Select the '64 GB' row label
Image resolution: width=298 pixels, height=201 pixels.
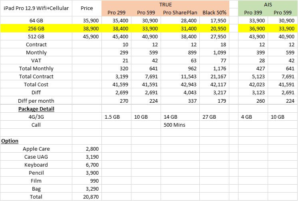36,20
